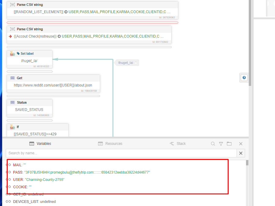The height and width of the screenshot is (206, 275).
Task: Click the link icon beside the USER variable
Action: 9,180
